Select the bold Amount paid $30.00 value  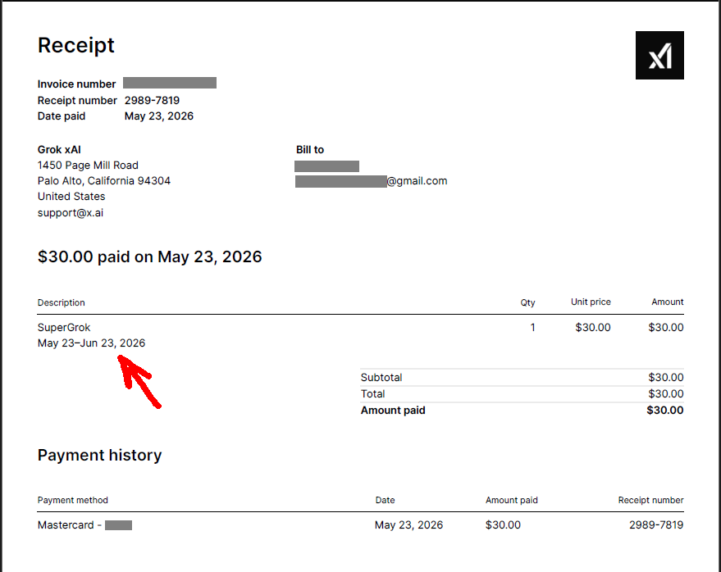pos(665,411)
